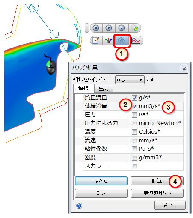Select the スカラー row label
This screenshot has height=218, width=193.
95,166
